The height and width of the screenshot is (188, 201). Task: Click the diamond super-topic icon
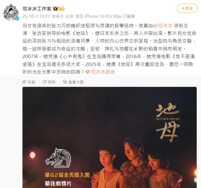tap(88, 72)
